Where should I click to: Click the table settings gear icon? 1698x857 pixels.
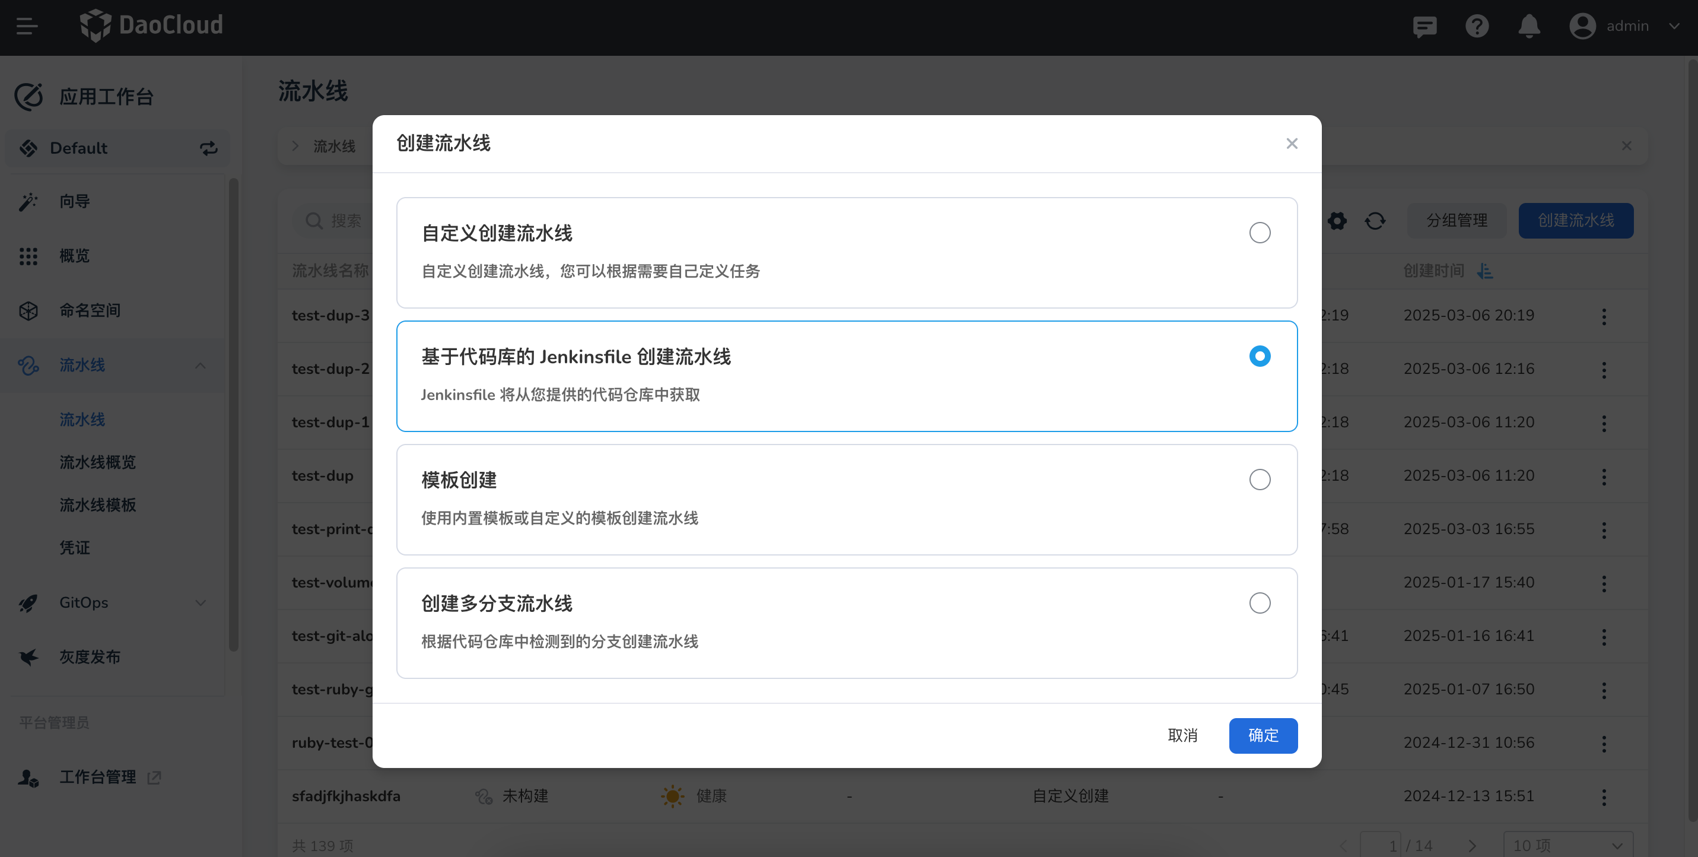click(x=1337, y=221)
